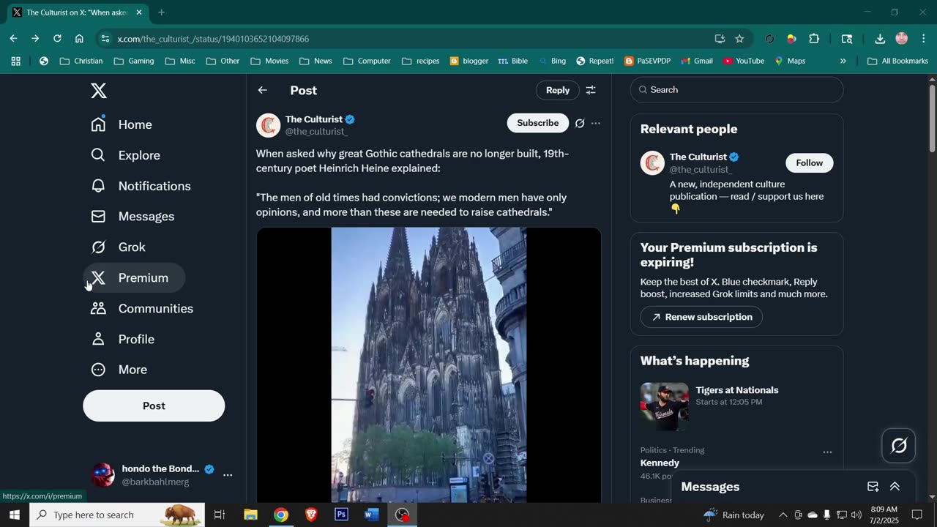The width and height of the screenshot is (937, 527).
Task: Open the X logo home link
Action: coord(99,91)
